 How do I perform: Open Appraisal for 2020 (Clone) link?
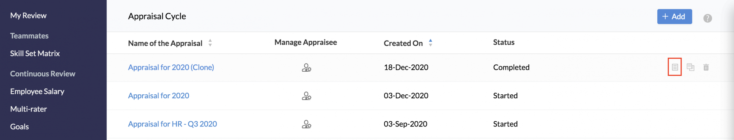171,67
